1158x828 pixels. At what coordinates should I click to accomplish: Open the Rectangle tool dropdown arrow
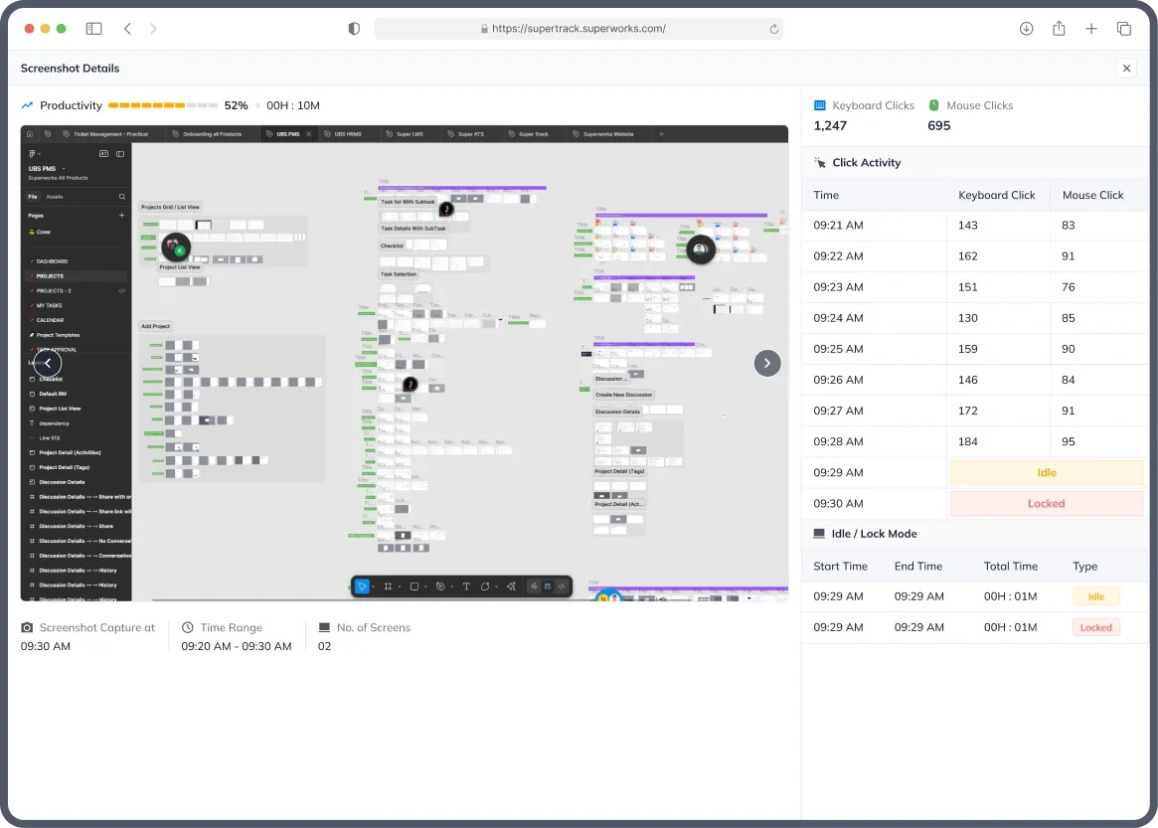tap(426, 586)
